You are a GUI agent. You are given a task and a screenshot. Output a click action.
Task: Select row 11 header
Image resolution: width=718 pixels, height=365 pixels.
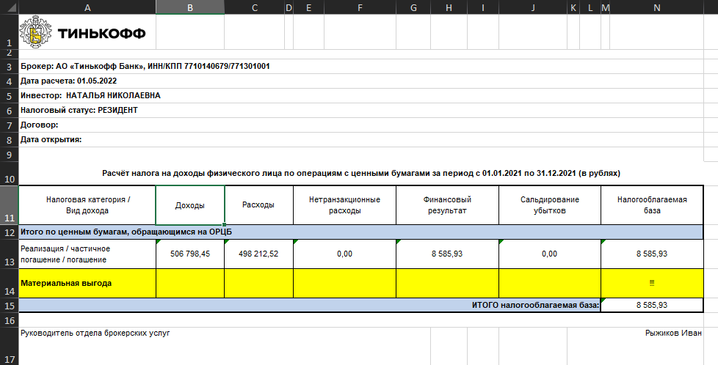[9, 205]
